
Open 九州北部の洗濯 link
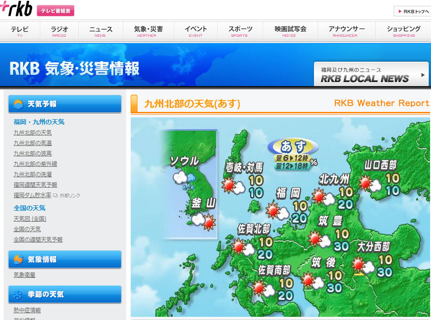pyautogui.click(x=33, y=175)
